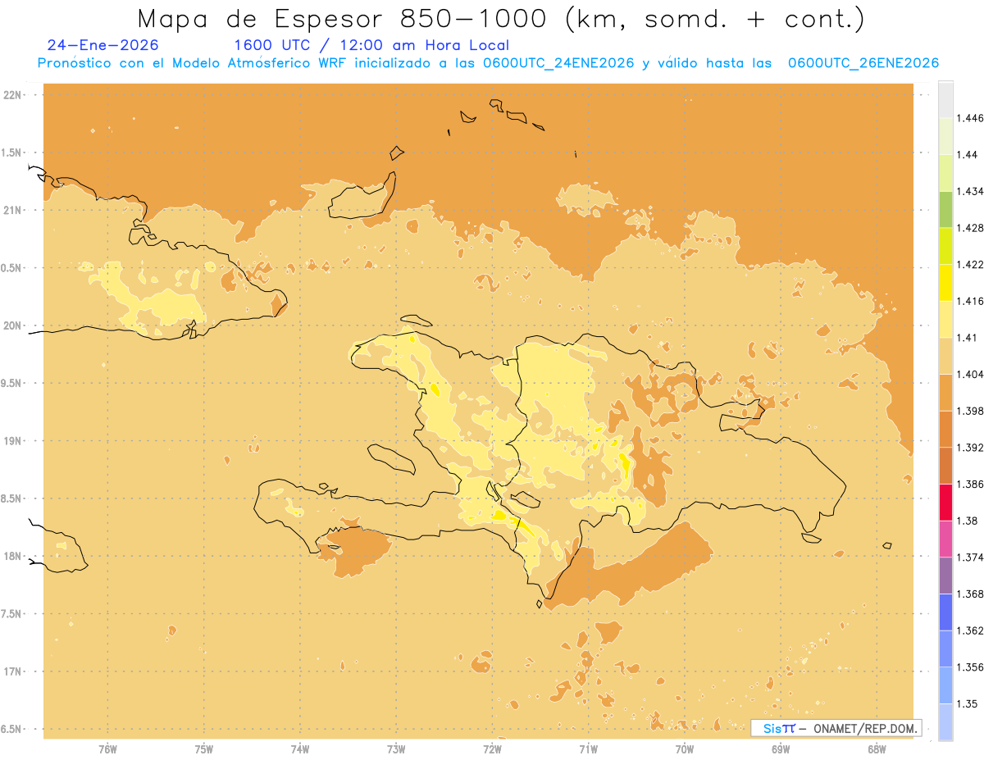Click the green legend band below 1.434

[945, 209]
